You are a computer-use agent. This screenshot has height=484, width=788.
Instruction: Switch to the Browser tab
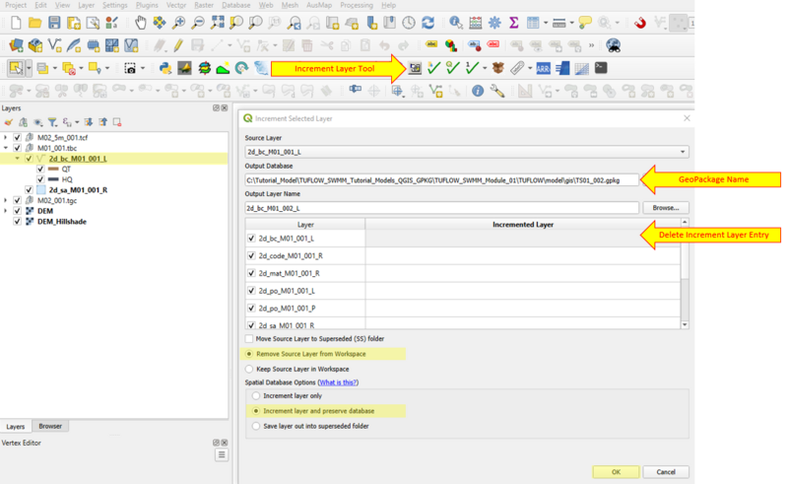tap(49, 426)
